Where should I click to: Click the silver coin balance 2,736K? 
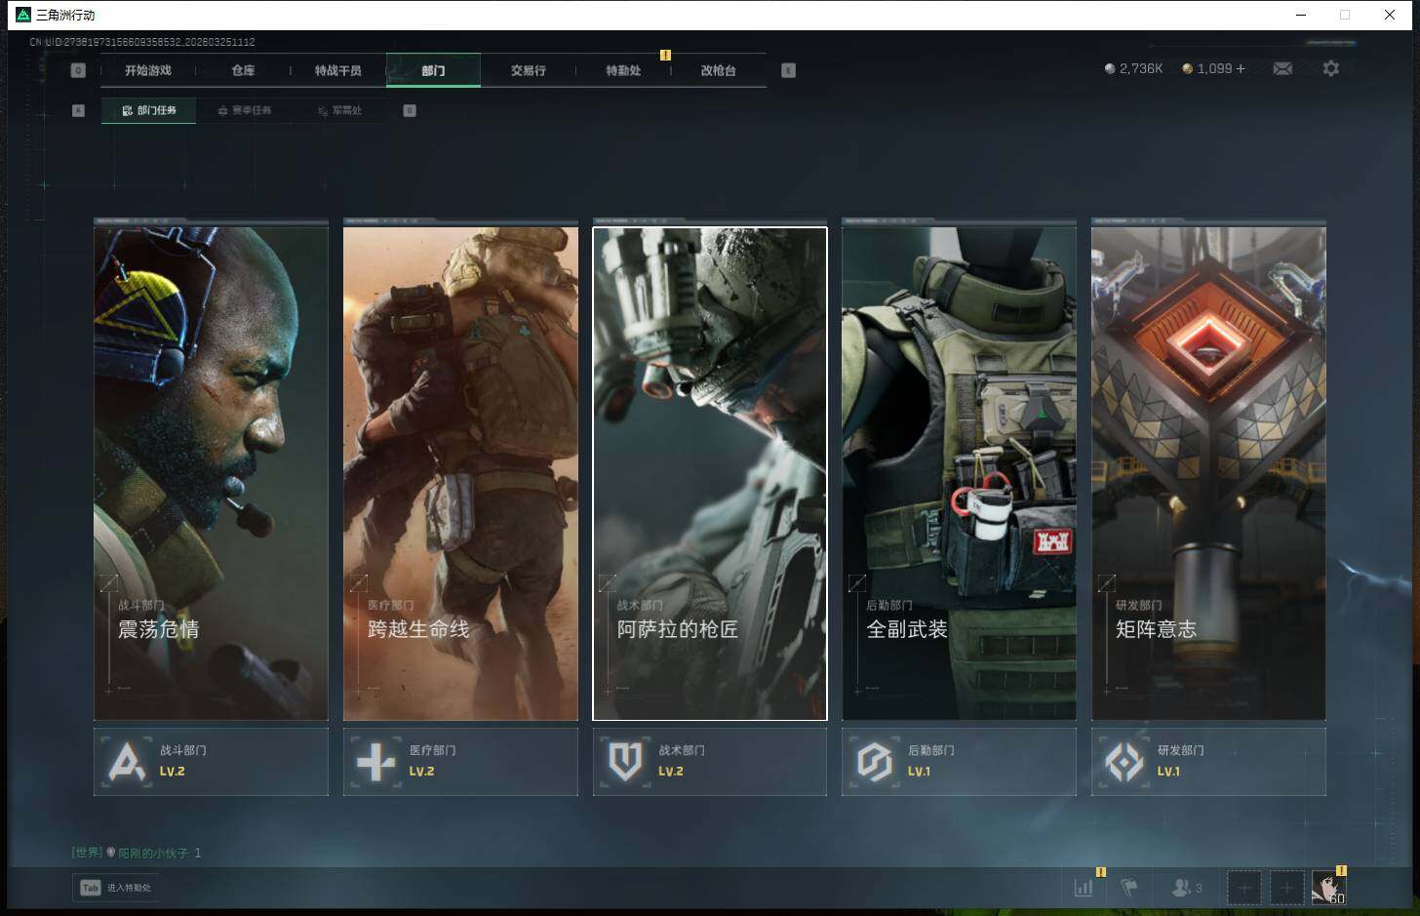tap(1133, 68)
